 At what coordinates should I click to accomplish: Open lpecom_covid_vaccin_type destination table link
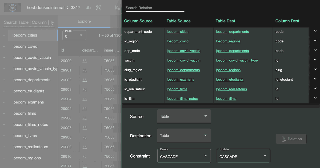click(x=237, y=61)
